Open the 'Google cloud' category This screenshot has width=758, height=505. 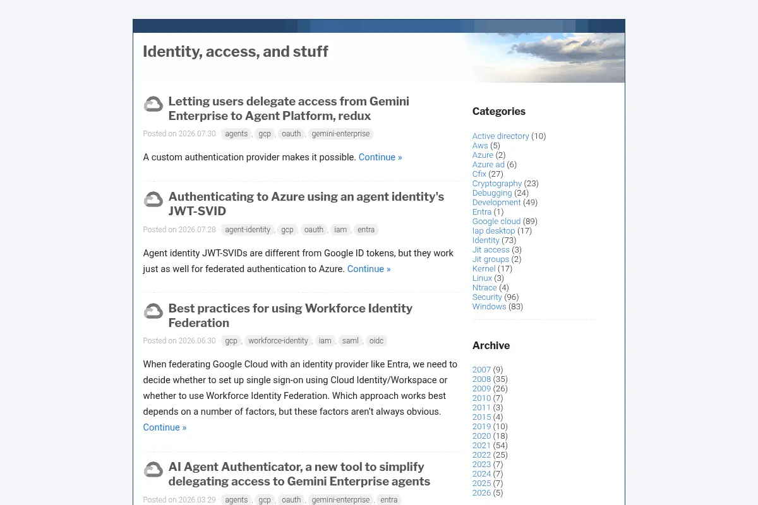pyautogui.click(x=496, y=222)
